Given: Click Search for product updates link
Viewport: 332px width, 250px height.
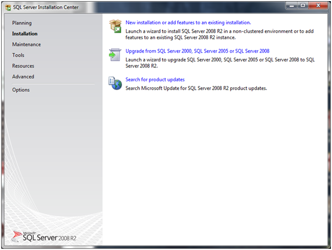Looking at the screenshot, I should [x=155, y=80].
